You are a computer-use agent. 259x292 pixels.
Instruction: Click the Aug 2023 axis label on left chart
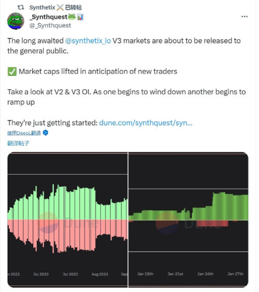(100, 274)
